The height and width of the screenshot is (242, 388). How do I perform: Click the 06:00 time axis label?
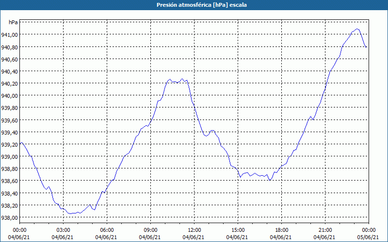click(x=107, y=230)
